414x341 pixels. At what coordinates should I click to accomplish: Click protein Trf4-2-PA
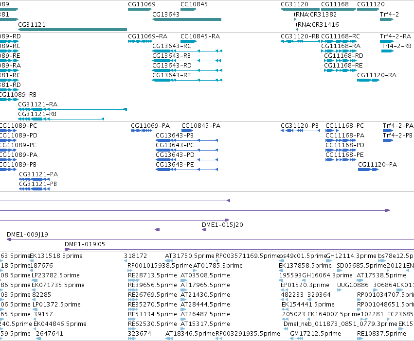click(388, 131)
